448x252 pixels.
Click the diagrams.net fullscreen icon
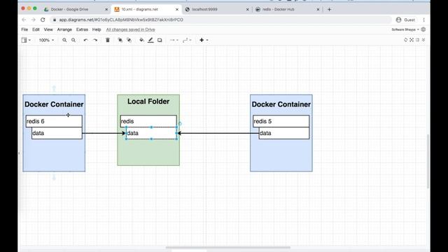click(x=412, y=40)
